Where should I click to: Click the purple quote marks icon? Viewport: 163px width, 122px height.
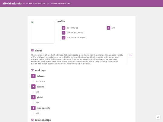130,55
